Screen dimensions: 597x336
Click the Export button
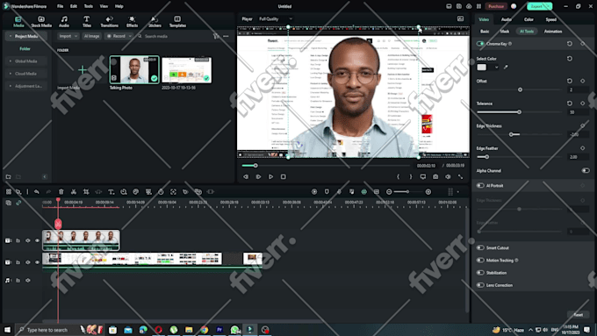539,6
